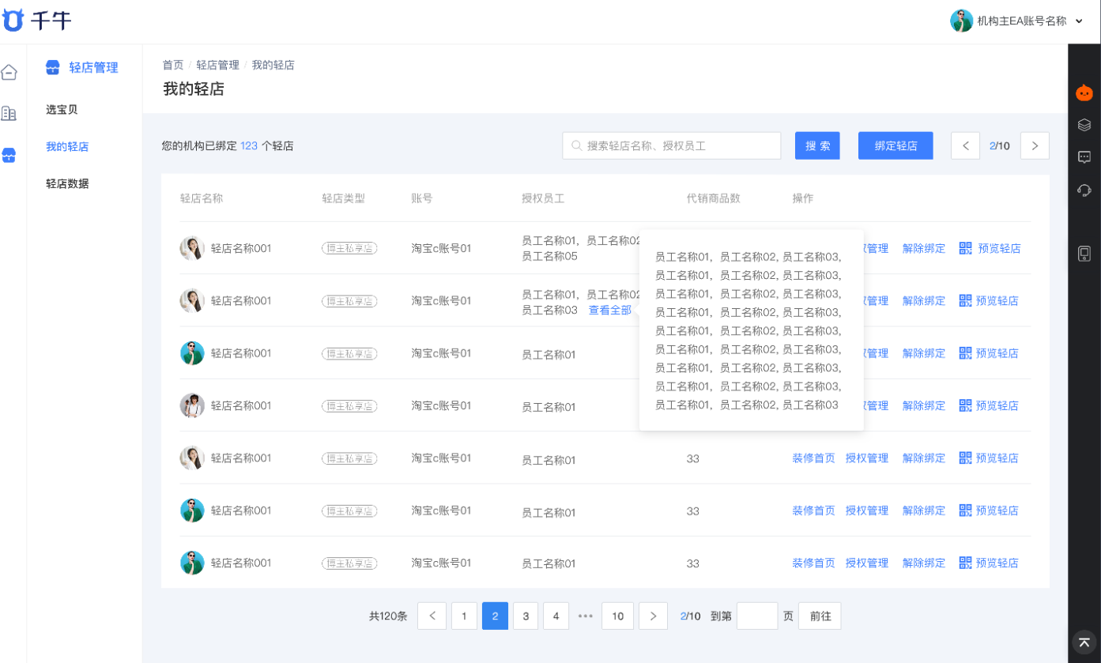Open the 轻店数据 menu item

(x=67, y=183)
